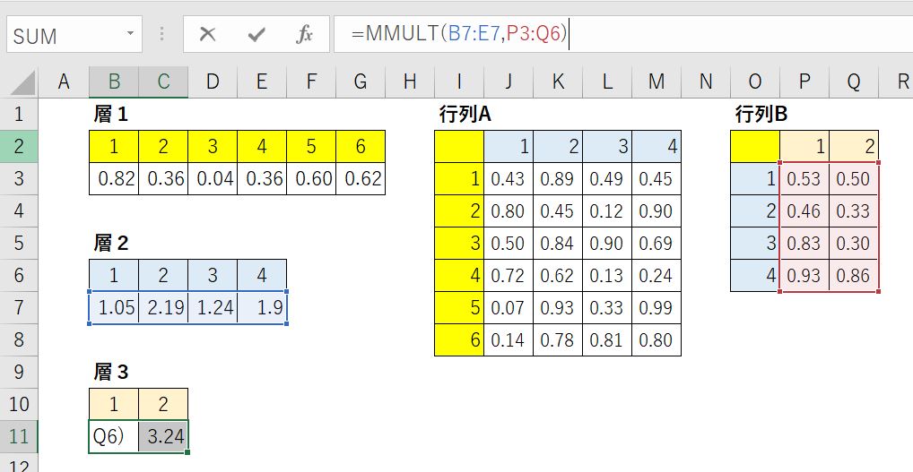Select cell with value 2.19
Screen dimensions: 913x472
tap(163, 308)
